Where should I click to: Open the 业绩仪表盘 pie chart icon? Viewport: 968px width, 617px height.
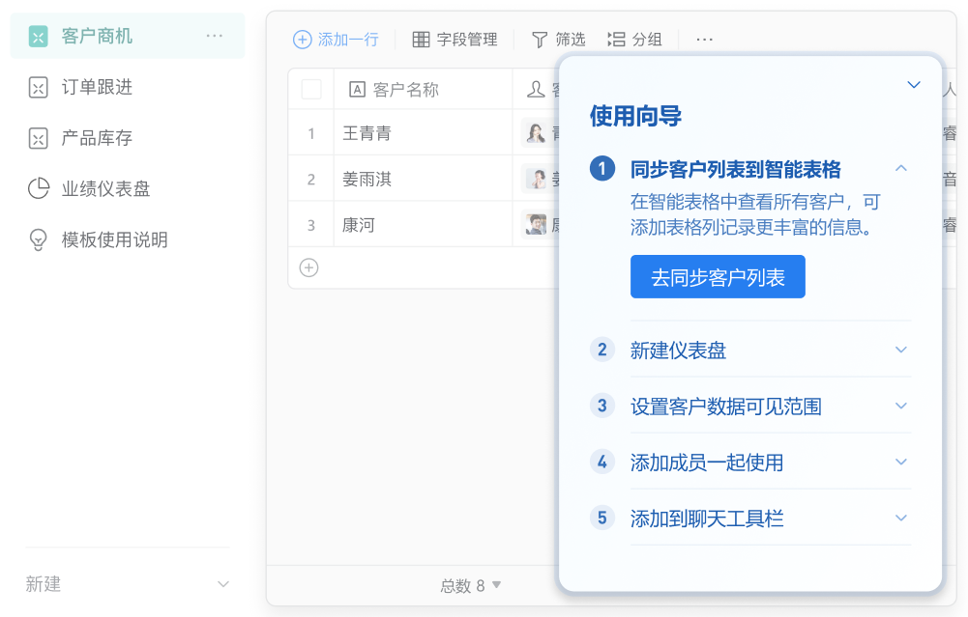click(x=38, y=188)
